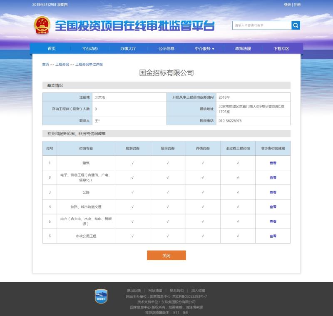333x316 pixels.
Task: Navigate to 下载专区
Action: pos(281,49)
